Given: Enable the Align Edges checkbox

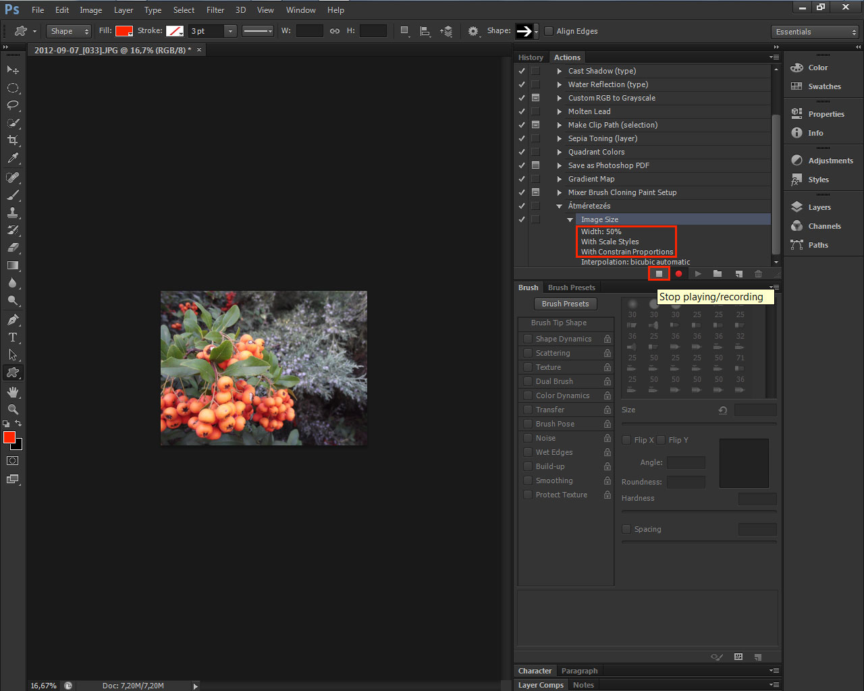Looking at the screenshot, I should click(x=549, y=31).
